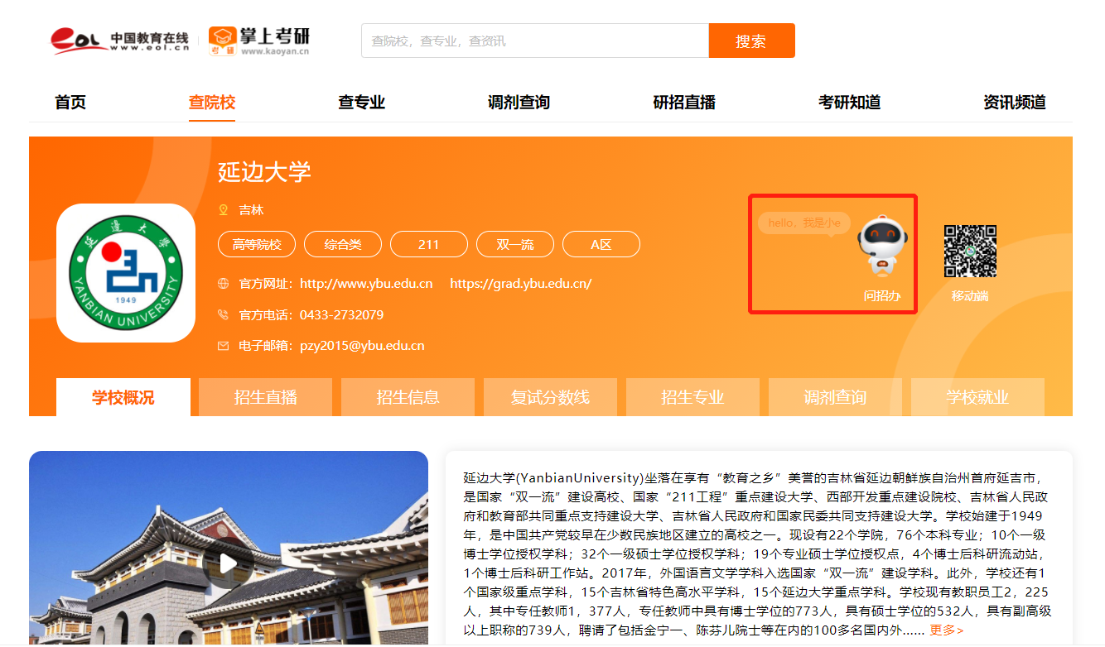Click the 'hello, 我是小e' speech bubble
The image size is (1105, 647).
803,223
